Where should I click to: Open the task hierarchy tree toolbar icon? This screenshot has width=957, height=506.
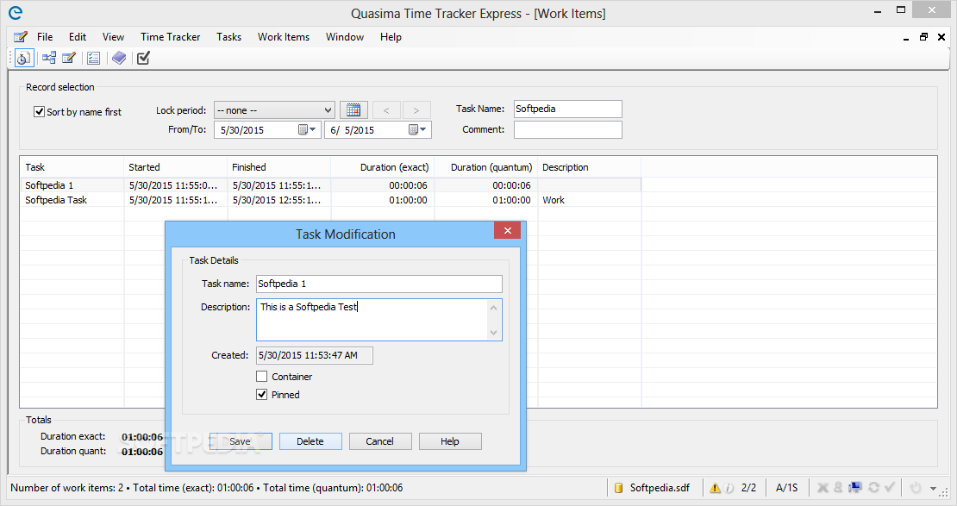[x=49, y=58]
